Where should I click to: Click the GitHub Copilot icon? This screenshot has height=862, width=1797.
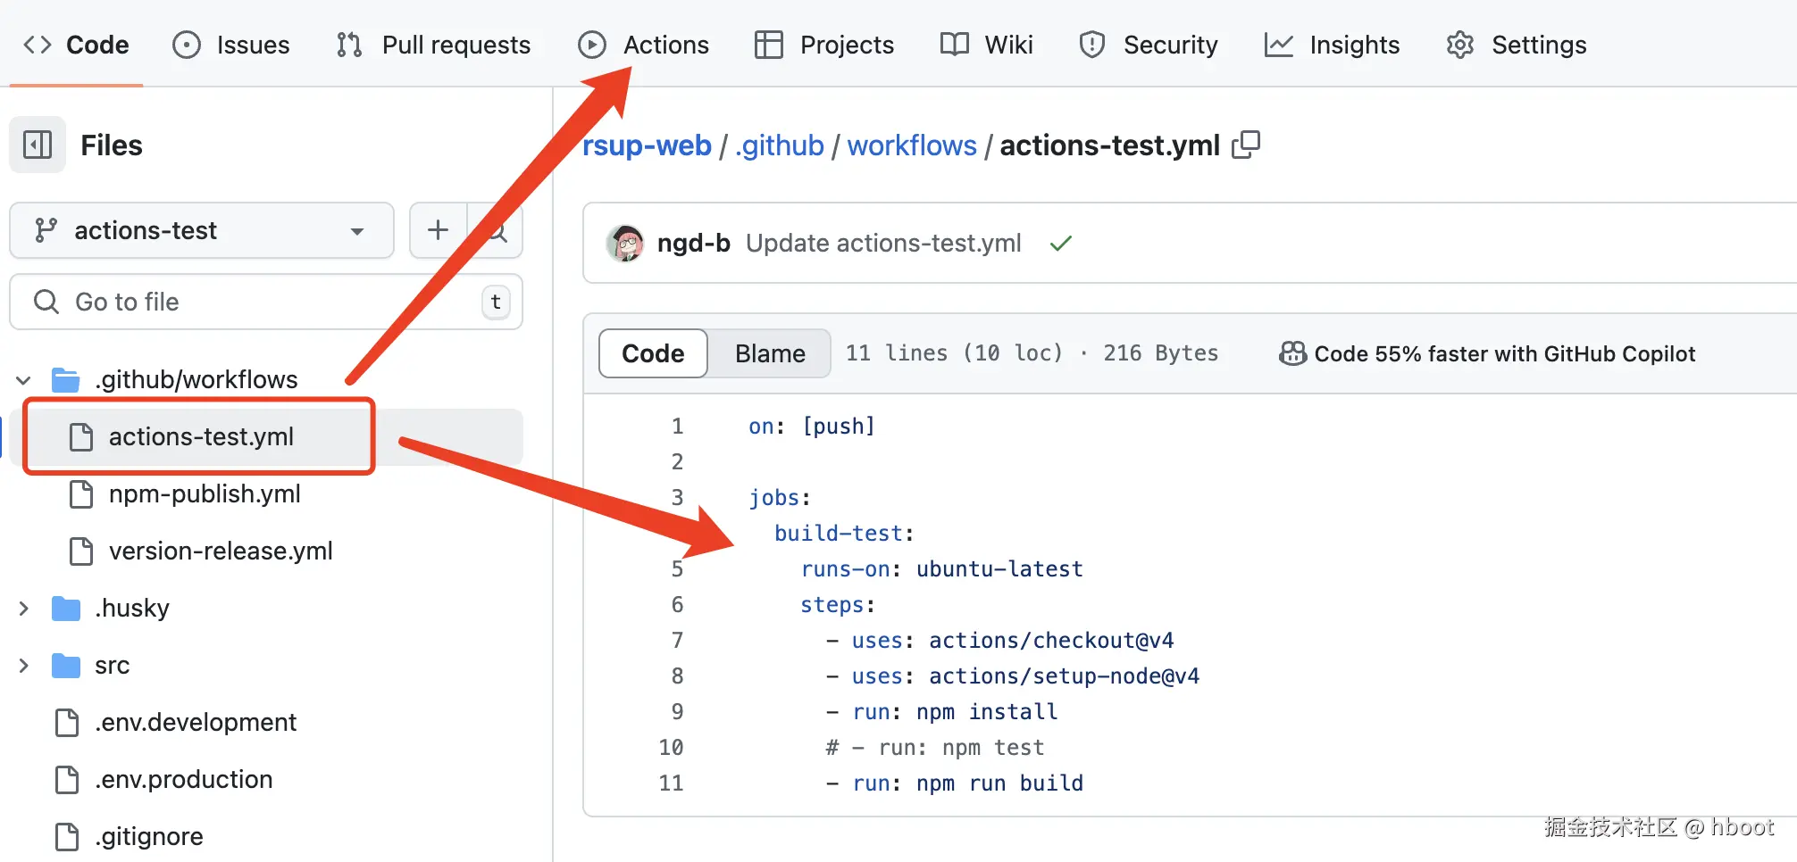[1292, 353]
